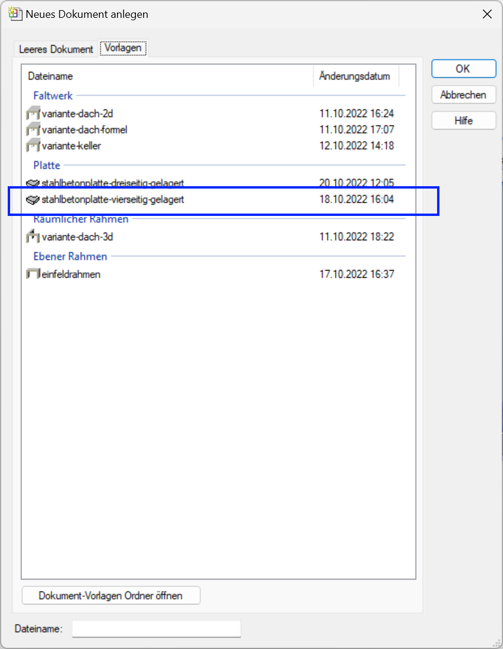Confirm with the OK button
This screenshot has height=649, width=503.
coord(463,69)
